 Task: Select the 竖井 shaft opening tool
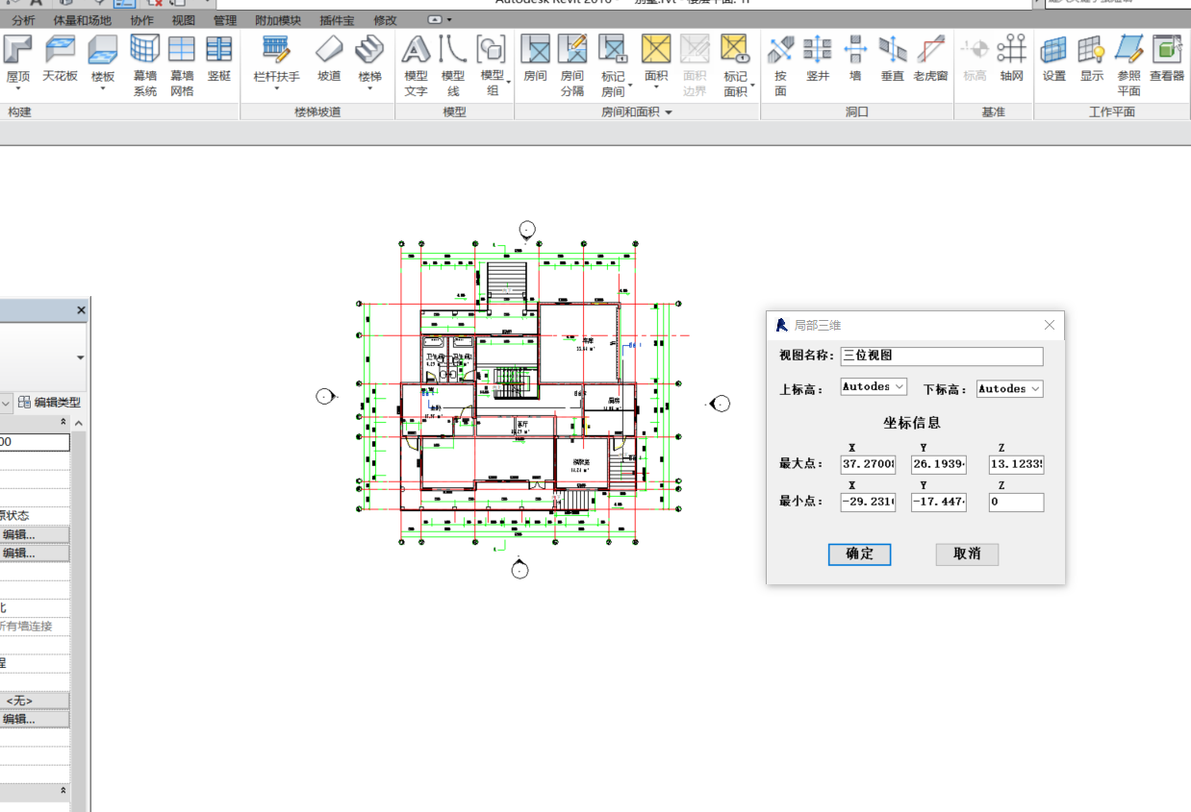pyautogui.click(x=818, y=58)
